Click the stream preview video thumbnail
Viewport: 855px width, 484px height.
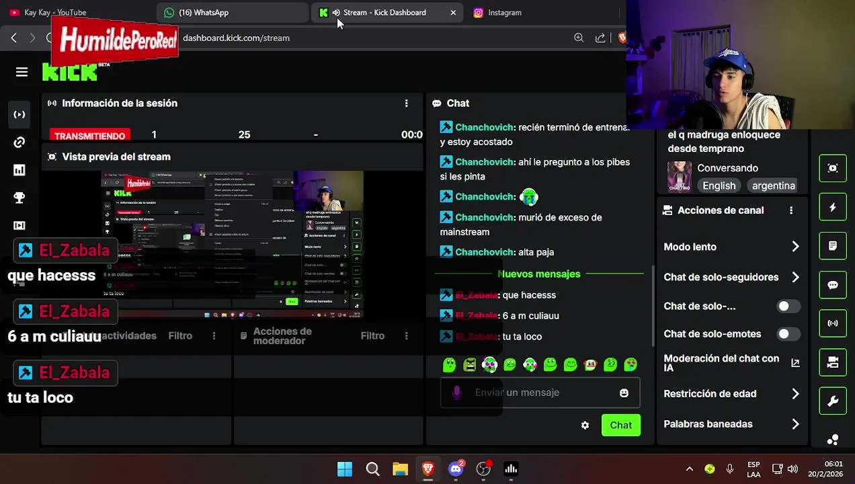233,245
